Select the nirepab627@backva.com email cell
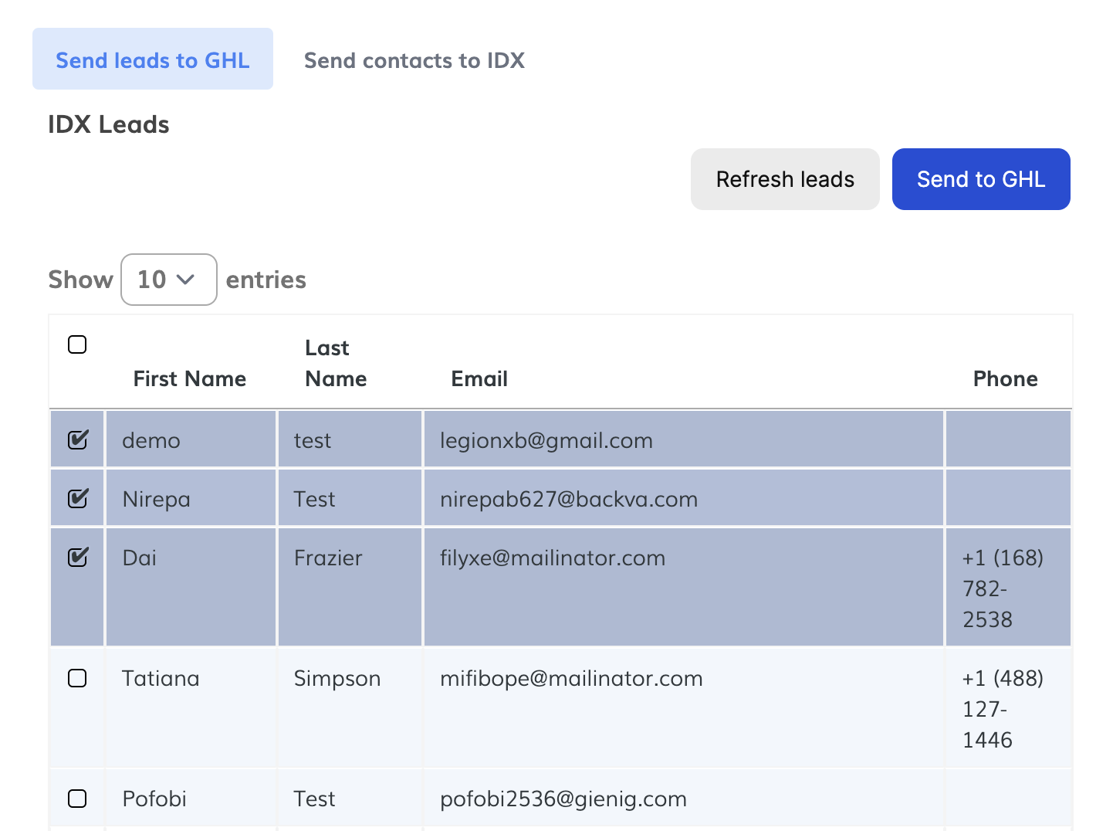The image size is (1113, 831). point(568,499)
